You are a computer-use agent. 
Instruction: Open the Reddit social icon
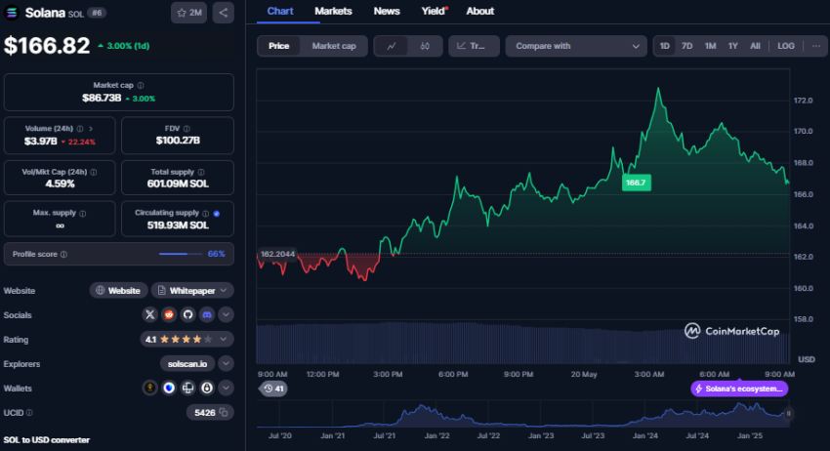click(x=169, y=314)
